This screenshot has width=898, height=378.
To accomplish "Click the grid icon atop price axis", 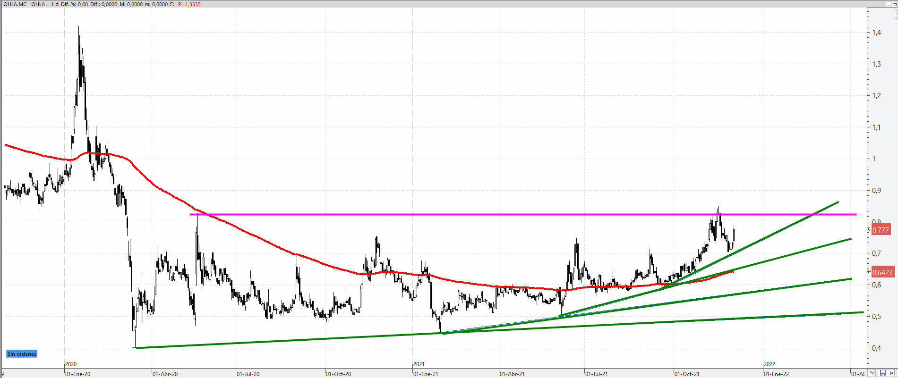I will [x=896, y=14].
